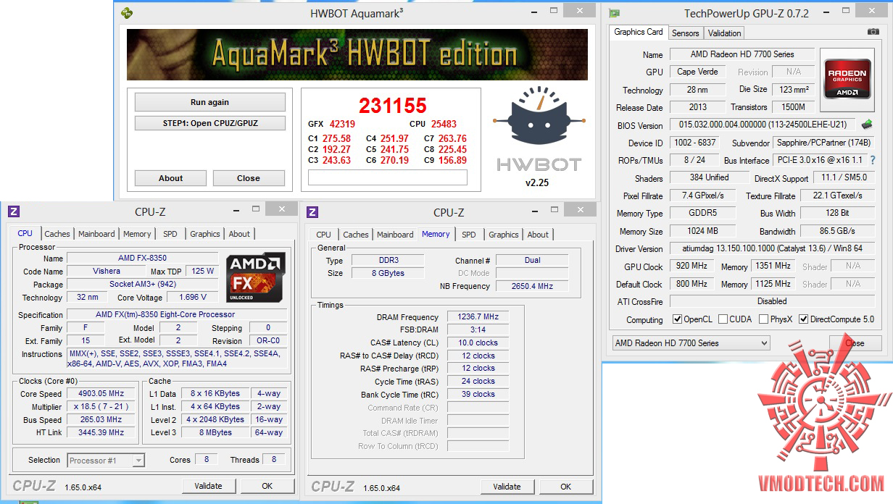Click the NB Frequency 2650.4 MHz value
893x504 pixels.
pyautogui.click(x=532, y=286)
